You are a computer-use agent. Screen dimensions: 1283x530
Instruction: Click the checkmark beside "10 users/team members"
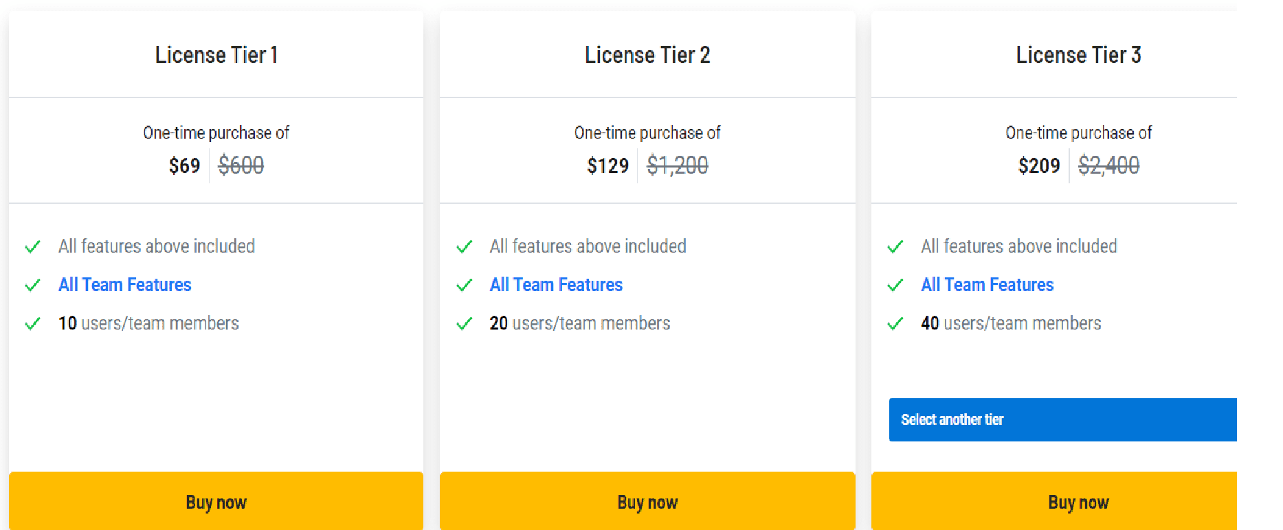(x=32, y=323)
